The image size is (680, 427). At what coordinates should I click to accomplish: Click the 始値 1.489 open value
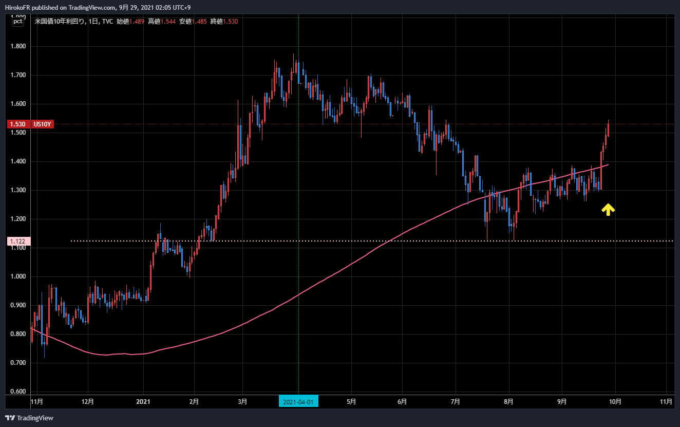click(x=130, y=21)
